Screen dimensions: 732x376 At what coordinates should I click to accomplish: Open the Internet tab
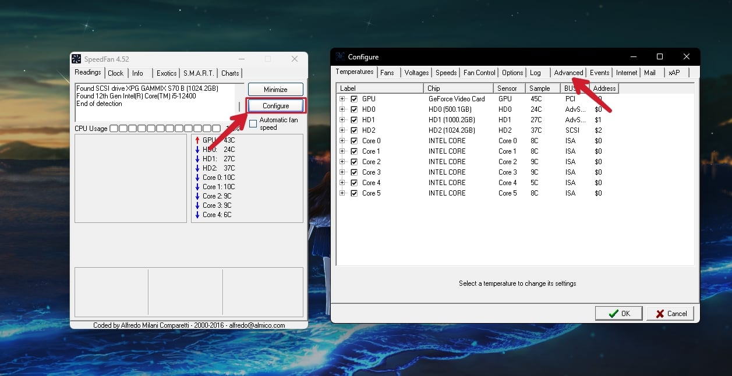(x=627, y=73)
